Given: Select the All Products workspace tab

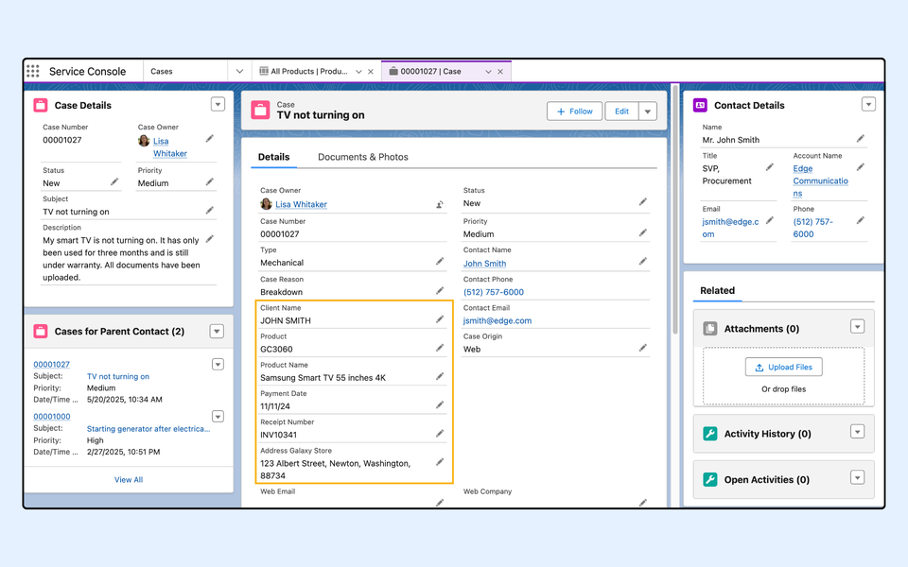Looking at the screenshot, I should (308, 71).
